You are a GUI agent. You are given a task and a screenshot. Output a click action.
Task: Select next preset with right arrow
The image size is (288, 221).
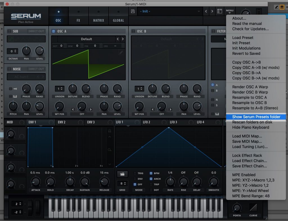[x=212, y=11]
